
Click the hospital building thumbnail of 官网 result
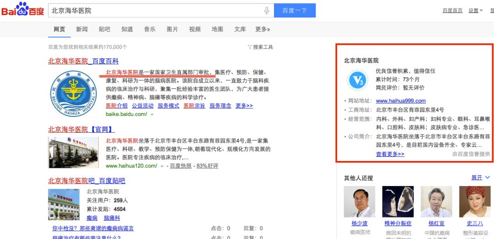pos(73,152)
